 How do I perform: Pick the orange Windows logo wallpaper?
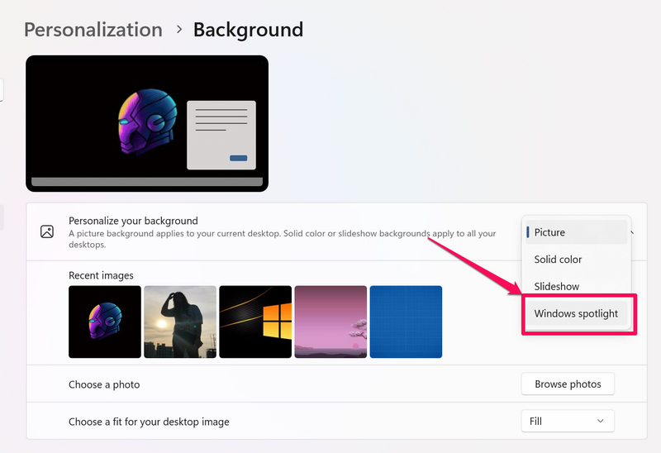[x=255, y=322]
